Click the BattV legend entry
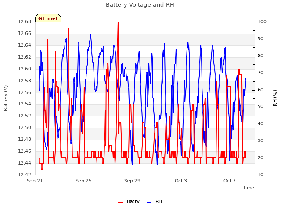 click(129, 201)
